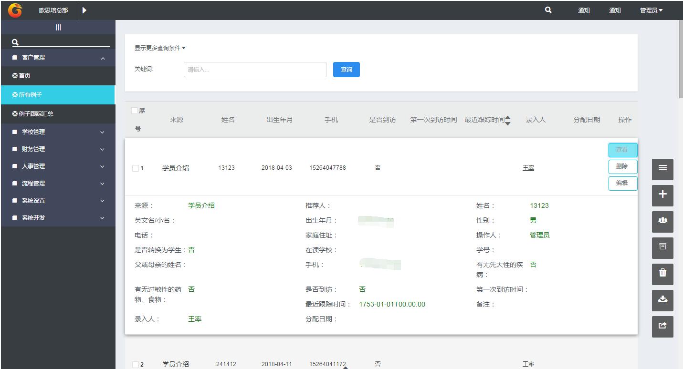The image size is (683, 369).
Task: Click the group users icon button
Action: [x=662, y=221]
